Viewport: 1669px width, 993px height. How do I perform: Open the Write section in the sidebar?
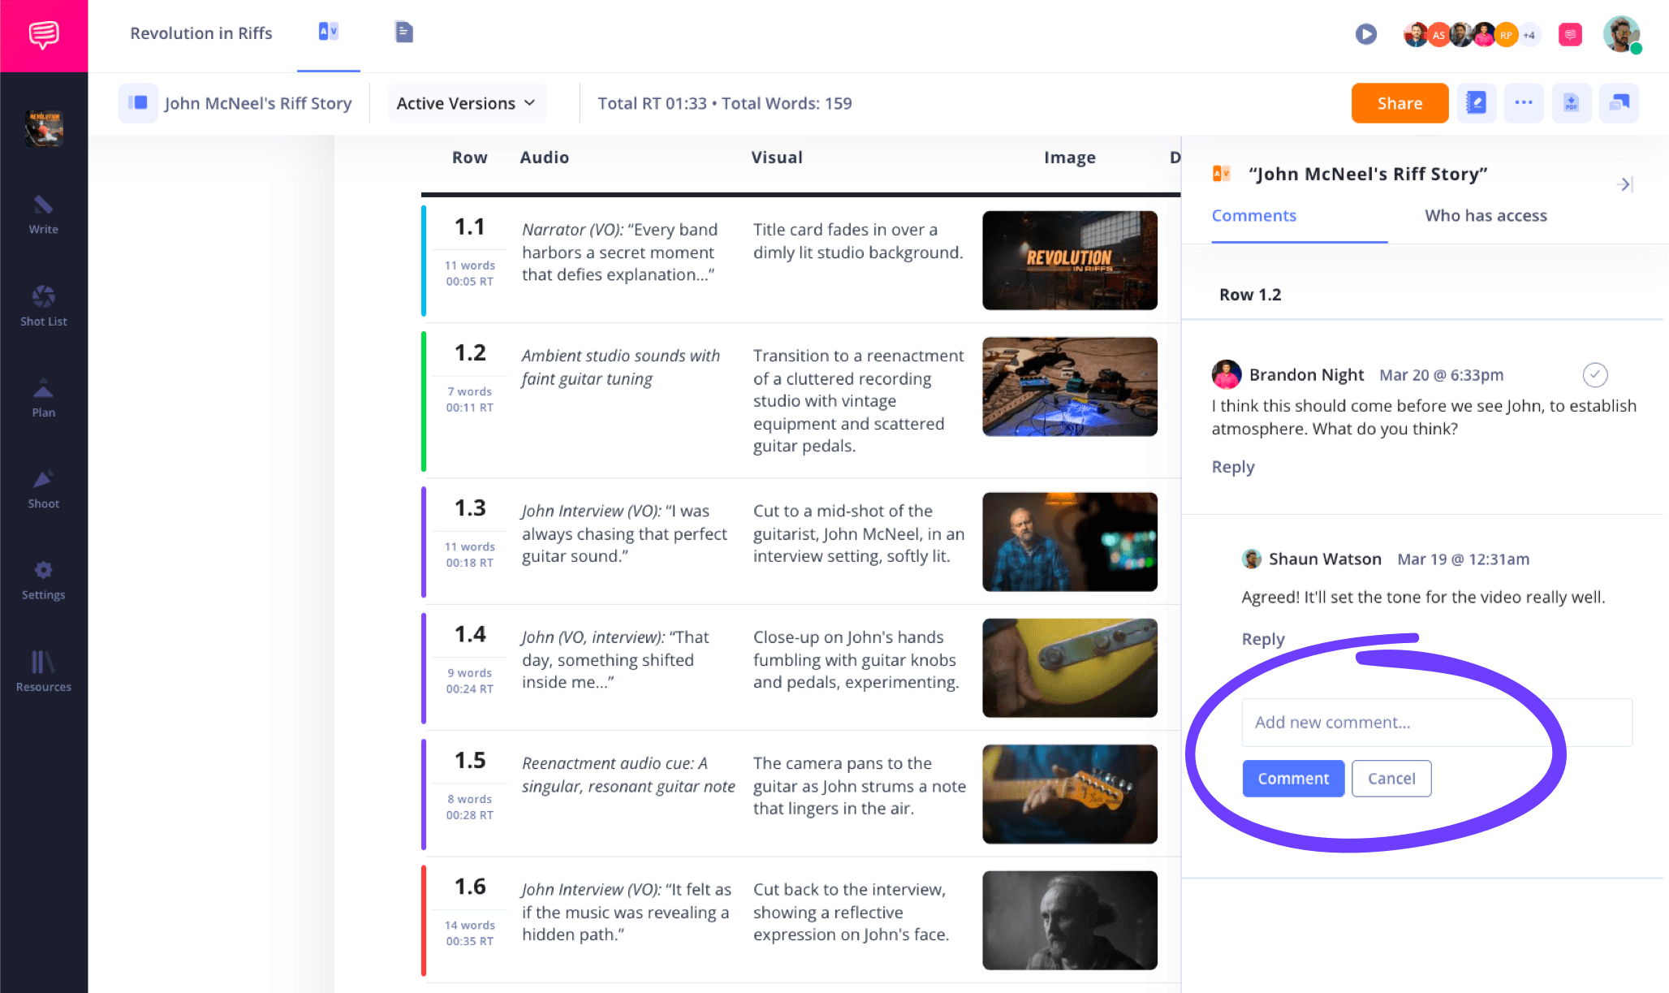[x=43, y=214]
